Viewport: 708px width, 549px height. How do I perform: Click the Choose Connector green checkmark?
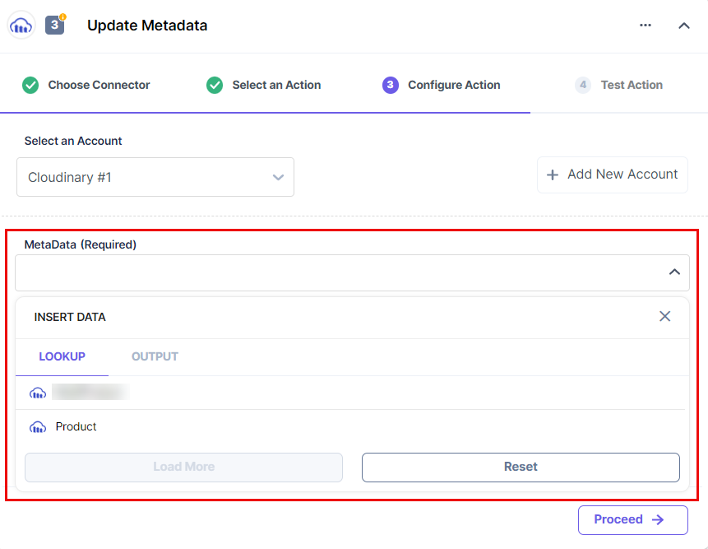coord(30,85)
